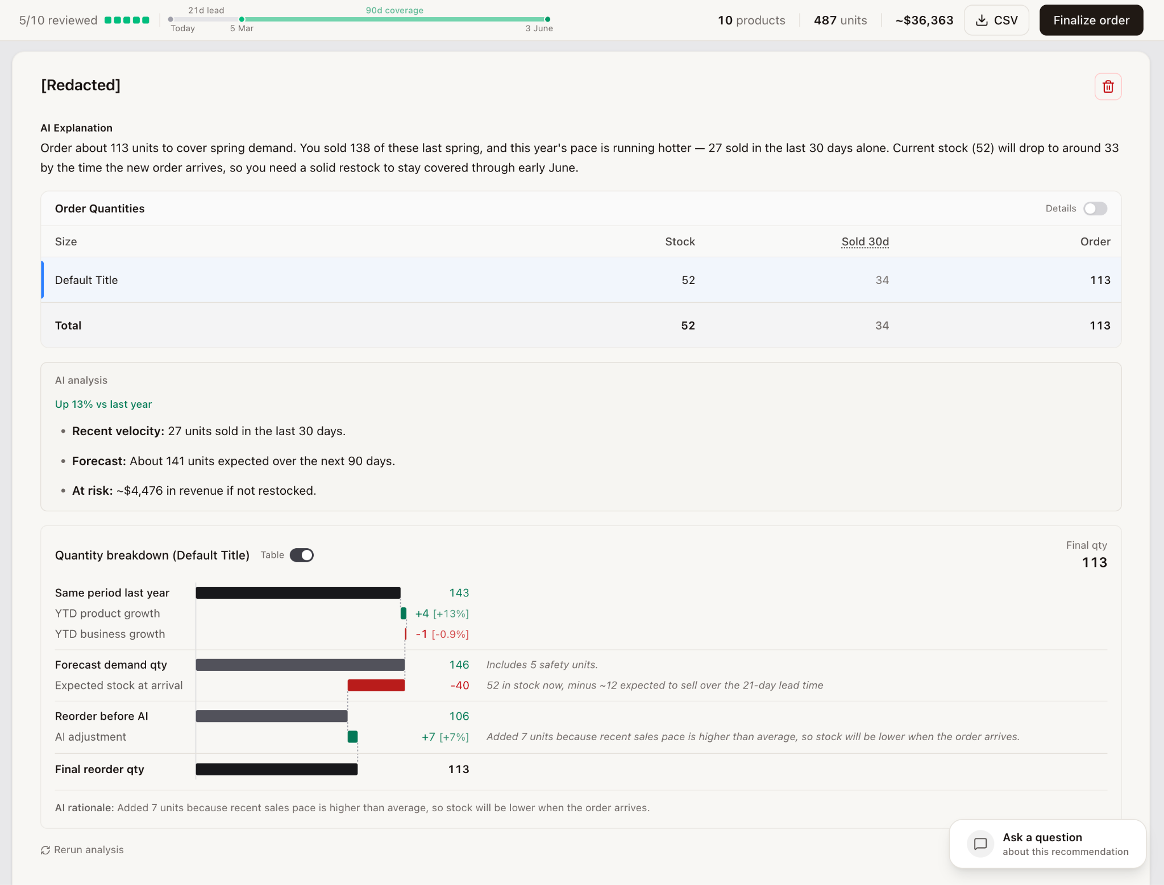
Task: Click the download icon on the CSV button
Action: (982, 20)
